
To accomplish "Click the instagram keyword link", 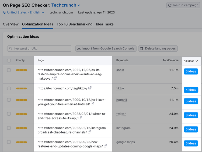I will click(x=123, y=128).
